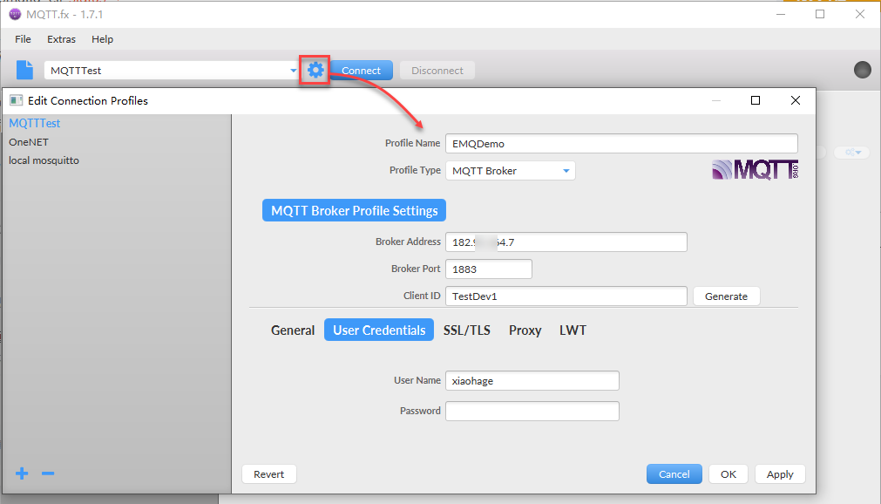
Task: Maximize the Edit Connection Profiles dialog
Action: pyautogui.click(x=756, y=100)
